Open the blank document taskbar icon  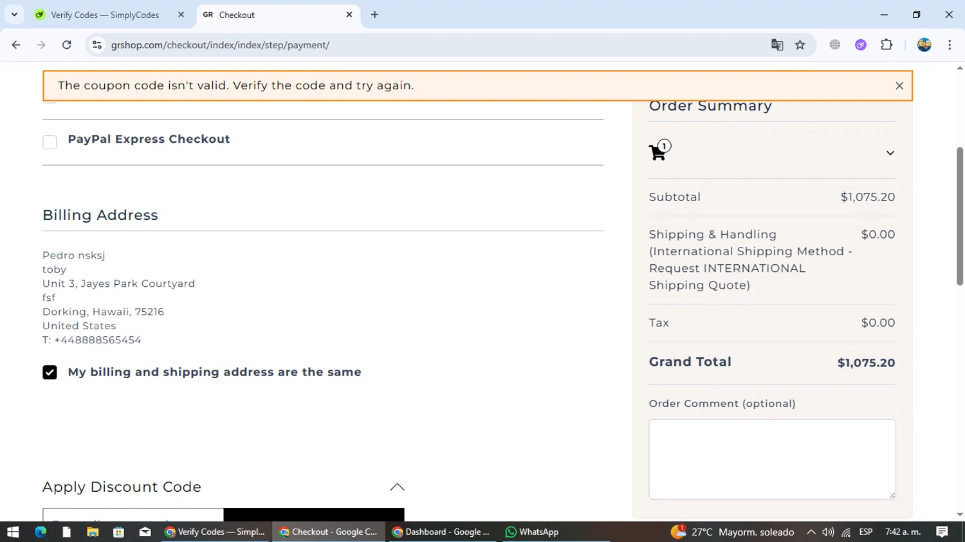(66, 532)
